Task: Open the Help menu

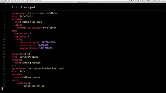Action: pyautogui.click(x=40, y=1)
